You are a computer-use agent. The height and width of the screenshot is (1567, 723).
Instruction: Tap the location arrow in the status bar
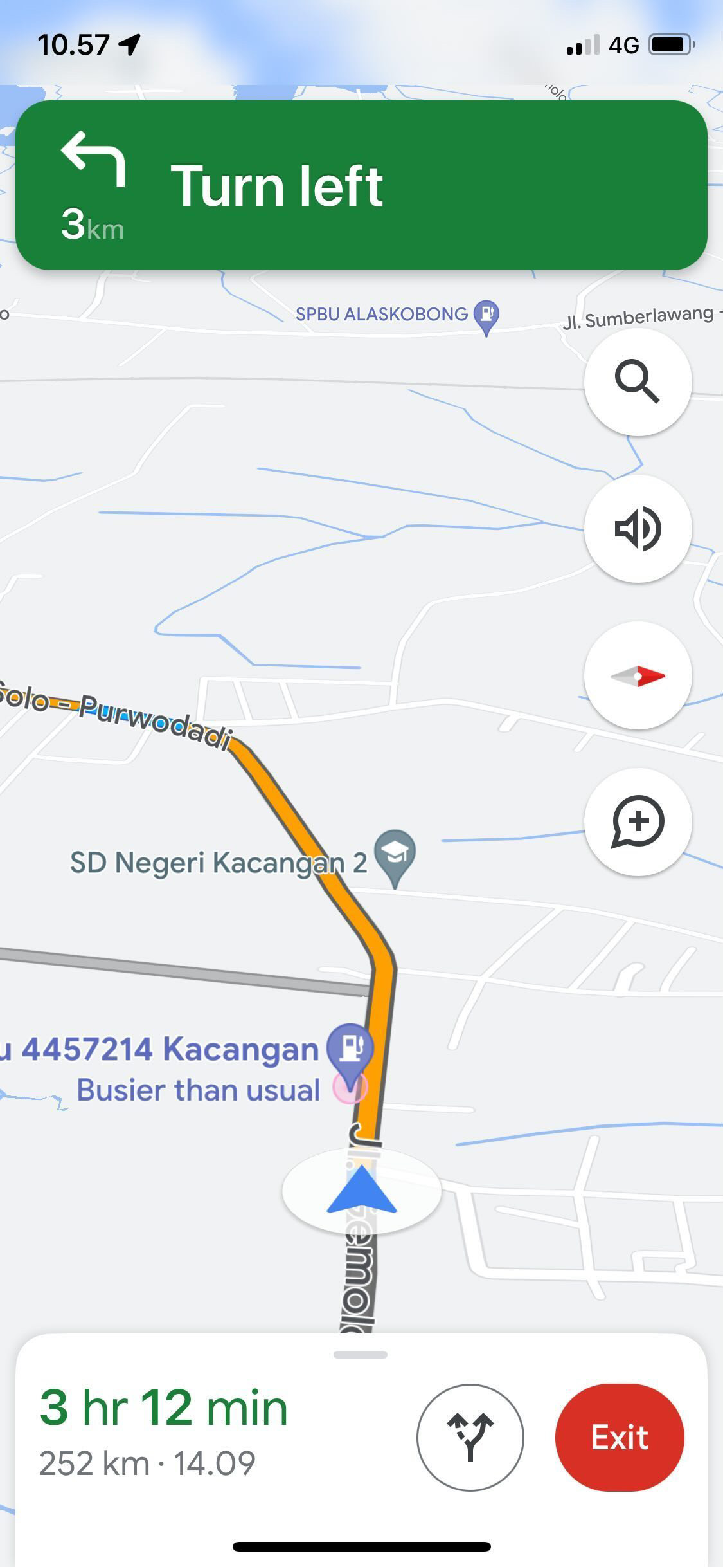[x=130, y=44]
